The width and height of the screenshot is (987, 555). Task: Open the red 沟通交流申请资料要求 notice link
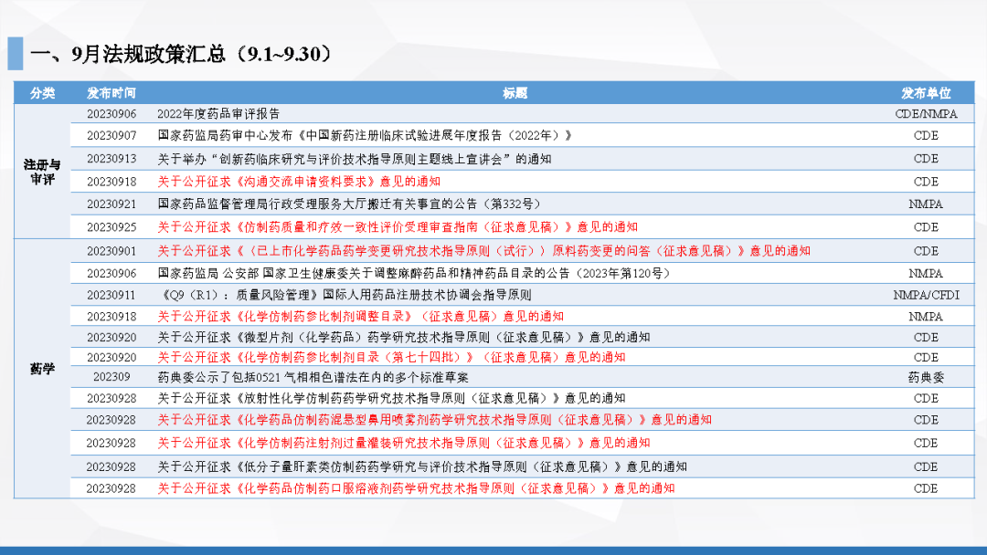click(298, 182)
